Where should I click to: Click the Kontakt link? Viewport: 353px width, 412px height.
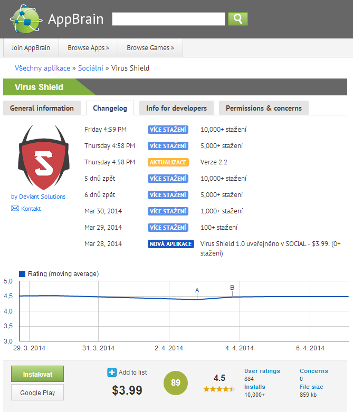point(31,209)
